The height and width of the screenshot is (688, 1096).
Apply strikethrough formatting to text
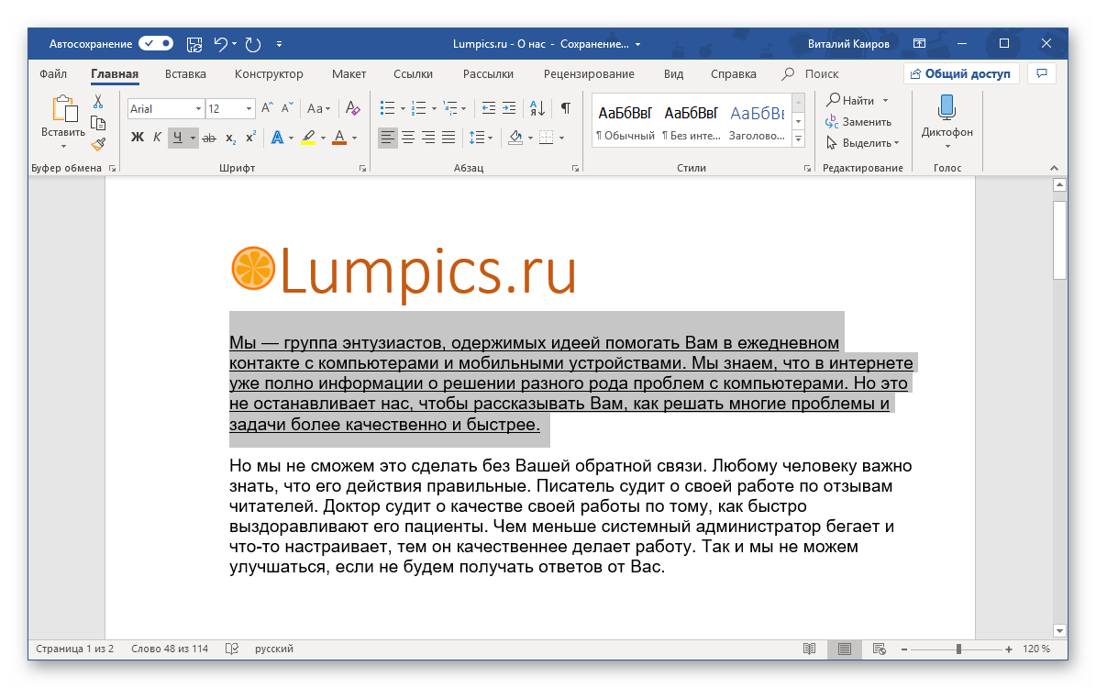(x=208, y=138)
